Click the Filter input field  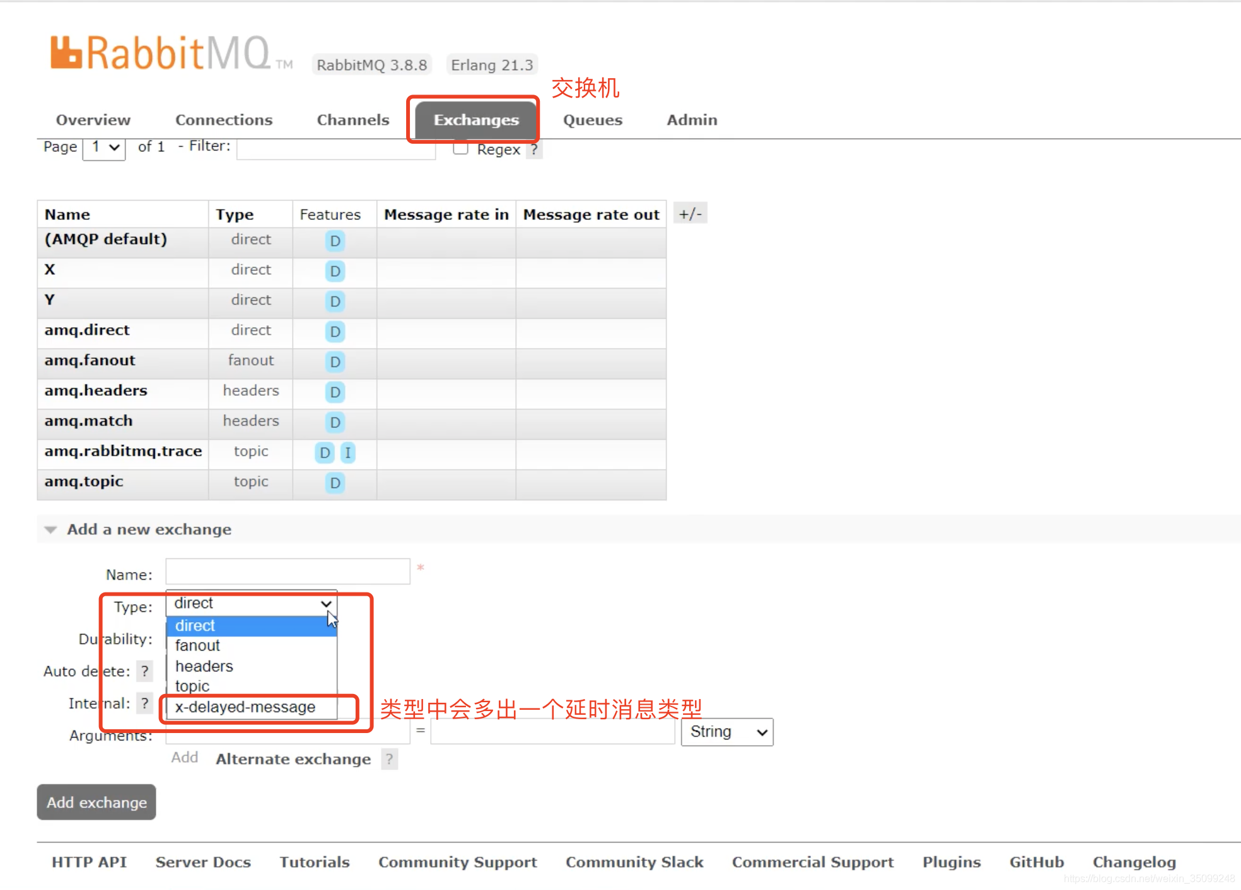[x=336, y=149]
